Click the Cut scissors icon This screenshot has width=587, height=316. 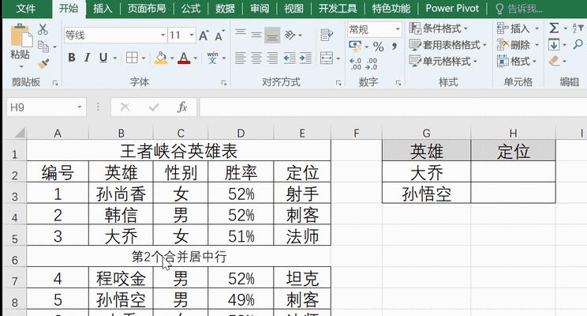43,29
